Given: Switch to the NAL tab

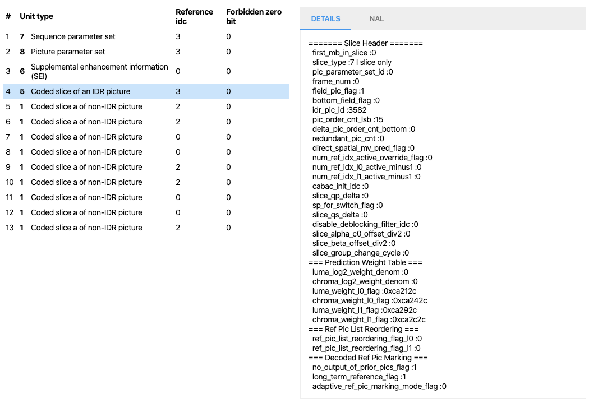Looking at the screenshot, I should (376, 18).
